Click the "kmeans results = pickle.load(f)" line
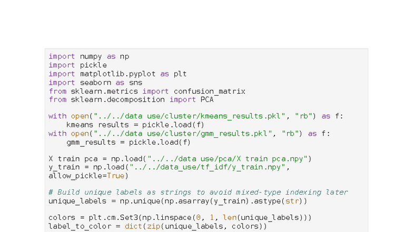This screenshot has width=413, height=232. click(x=129, y=125)
